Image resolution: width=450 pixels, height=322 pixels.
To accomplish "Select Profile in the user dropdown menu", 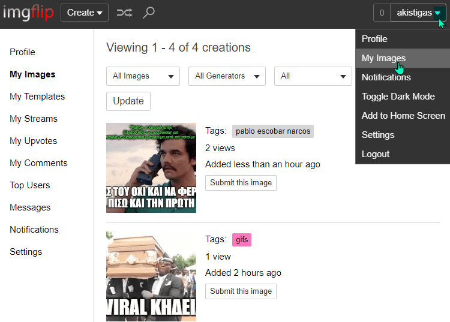I will click(403, 39).
